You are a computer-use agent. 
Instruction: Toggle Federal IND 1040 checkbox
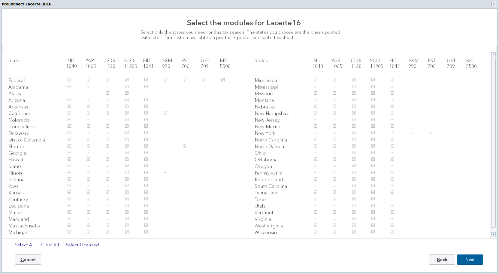tap(69, 80)
